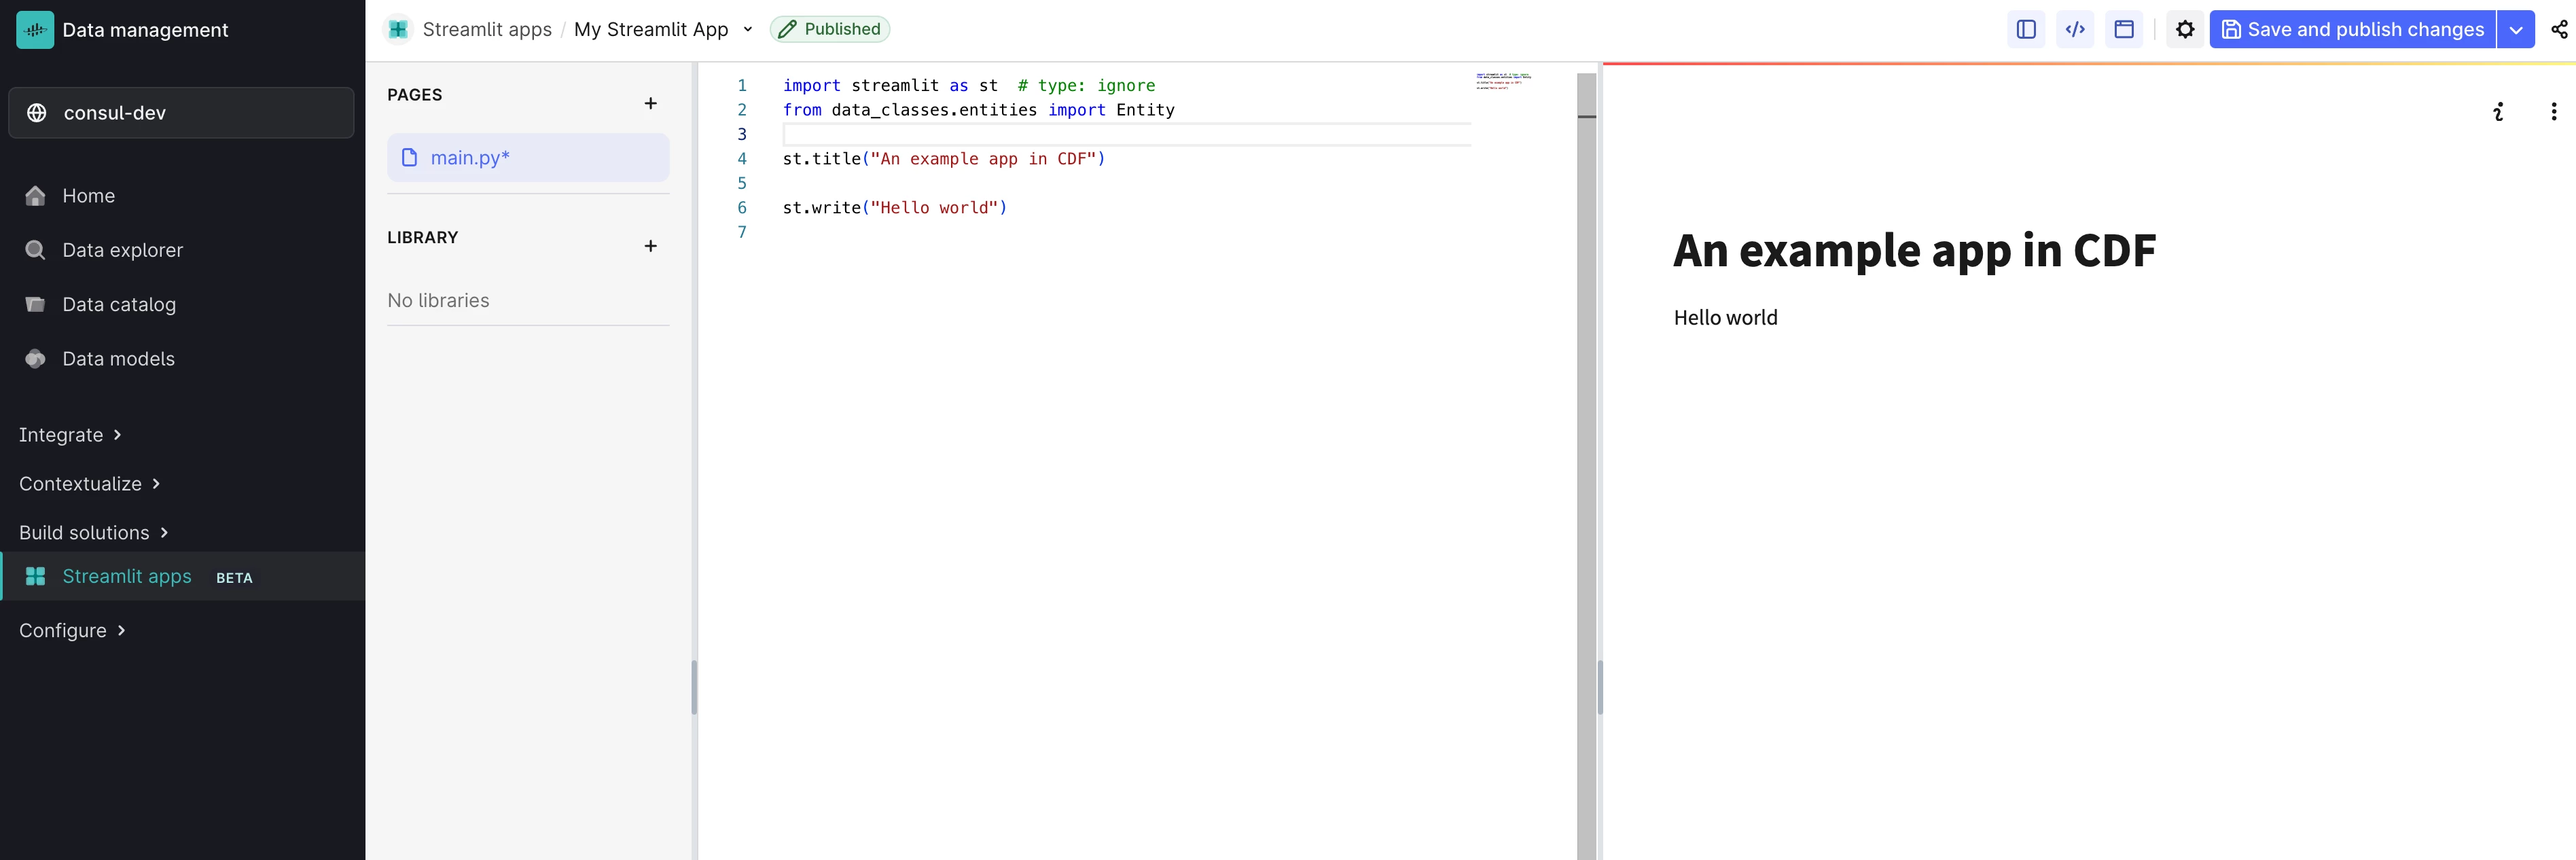This screenshot has width=2576, height=860.
Task: Open the preview three-dot menu
Action: coord(2553,112)
